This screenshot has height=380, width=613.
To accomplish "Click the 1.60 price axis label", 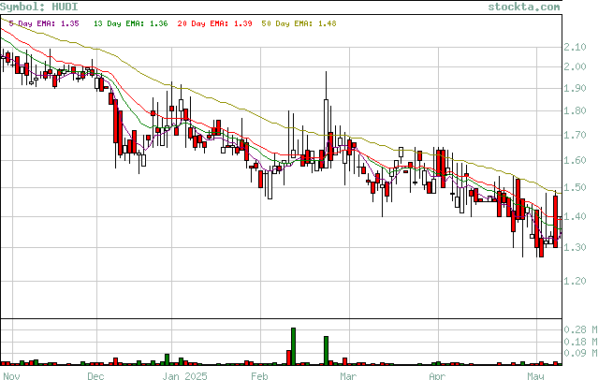I will (575, 160).
